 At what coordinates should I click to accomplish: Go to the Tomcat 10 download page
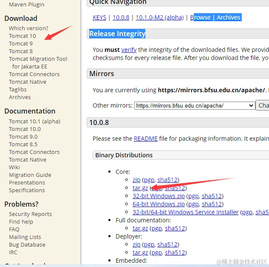22,36
